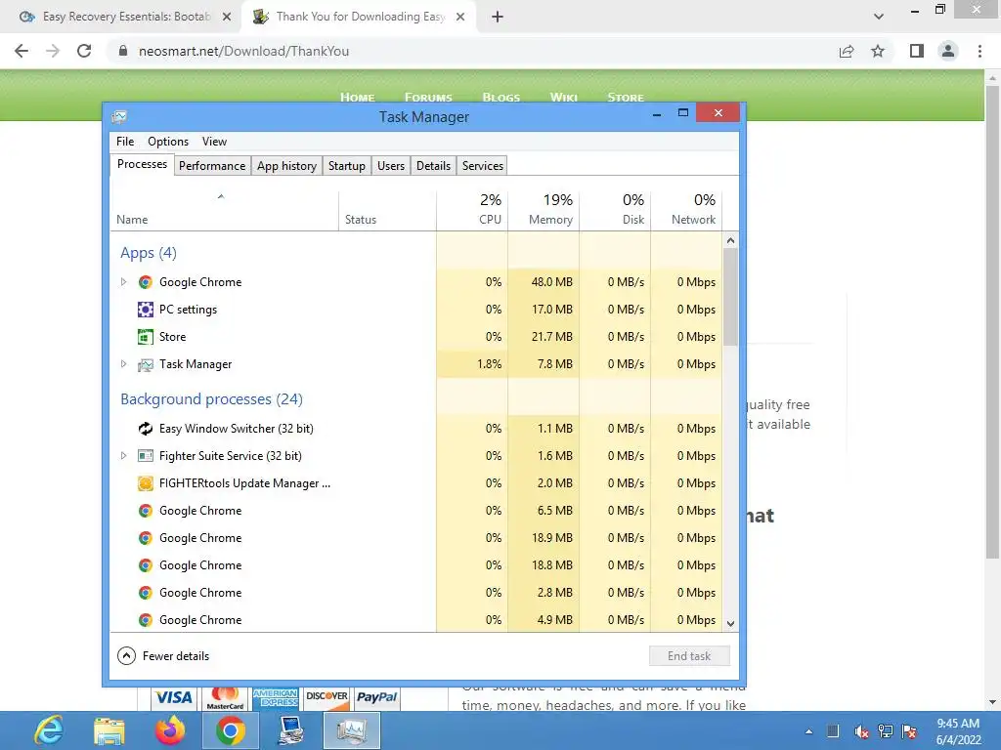Screen dimensions: 1001x750
Task: Sort by the Memory column header
Action: 544,211
